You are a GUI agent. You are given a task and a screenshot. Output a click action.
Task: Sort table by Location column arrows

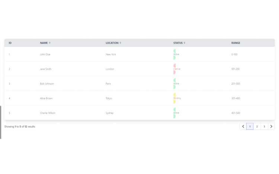click(120, 43)
